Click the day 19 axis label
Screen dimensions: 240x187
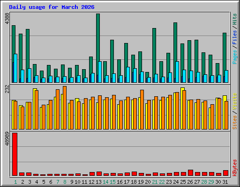[x=141, y=182]
